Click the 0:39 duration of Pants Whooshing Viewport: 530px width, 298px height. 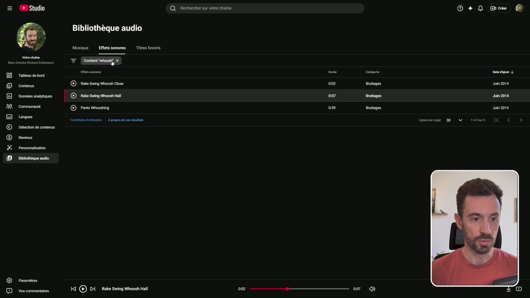tap(332, 108)
